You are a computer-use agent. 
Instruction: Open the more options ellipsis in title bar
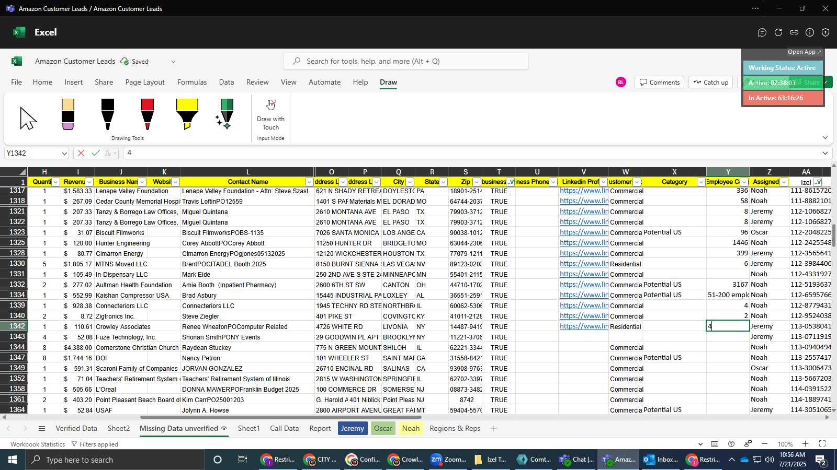(755, 8)
